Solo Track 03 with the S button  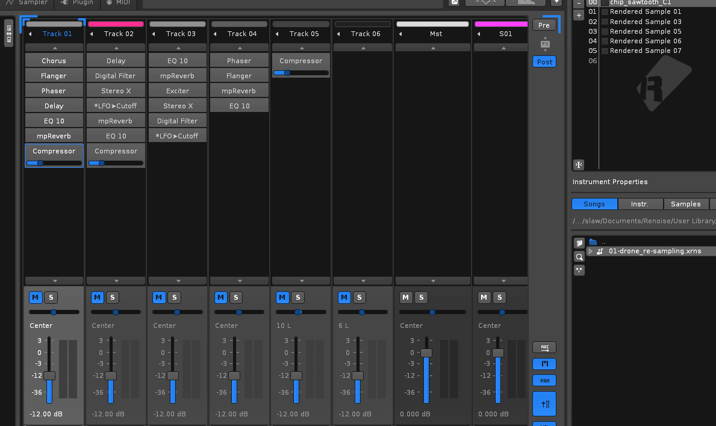click(174, 297)
